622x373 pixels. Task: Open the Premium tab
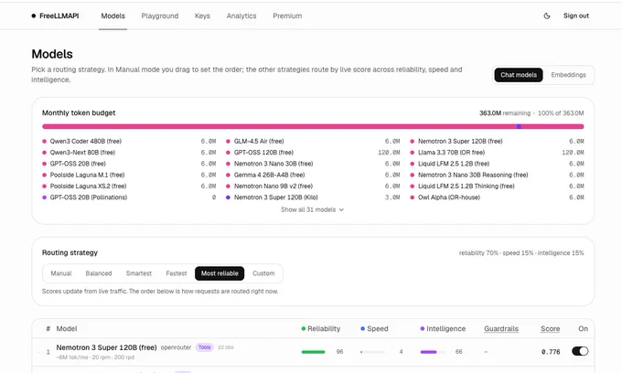click(x=287, y=16)
